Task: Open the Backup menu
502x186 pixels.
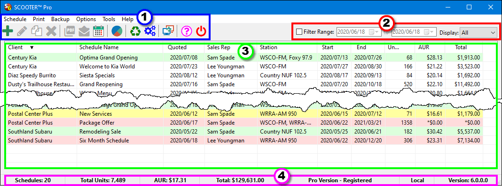Action: tap(60, 19)
